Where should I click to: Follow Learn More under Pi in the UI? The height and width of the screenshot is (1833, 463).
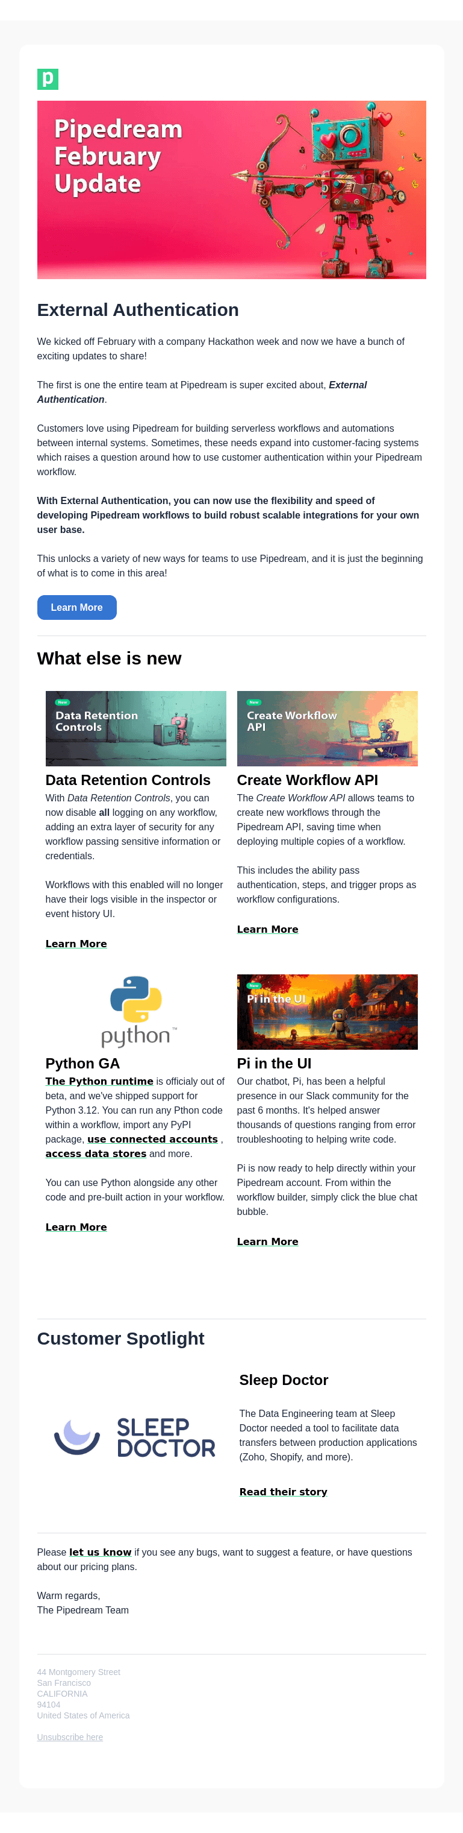(x=268, y=1241)
